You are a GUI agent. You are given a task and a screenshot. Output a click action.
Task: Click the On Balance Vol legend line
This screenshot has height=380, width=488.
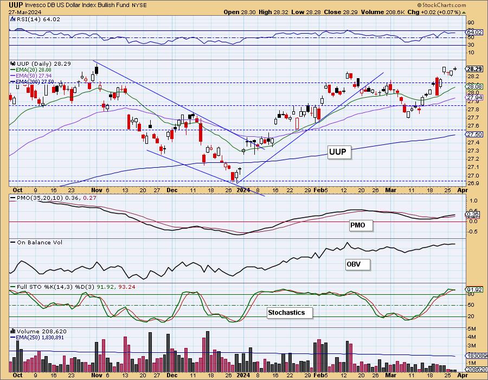[13, 242]
